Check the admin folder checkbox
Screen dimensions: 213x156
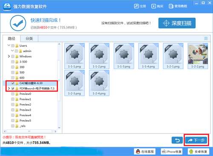click(x=16, y=51)
